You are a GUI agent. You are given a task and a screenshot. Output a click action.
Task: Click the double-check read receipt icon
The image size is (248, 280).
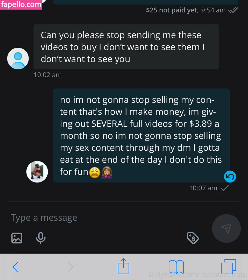[x=233, y=10]
